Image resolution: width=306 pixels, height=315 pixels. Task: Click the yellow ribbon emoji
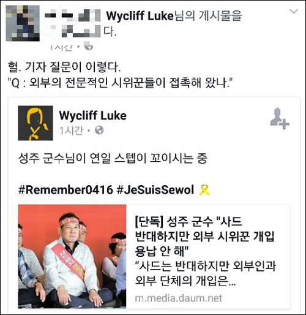(x=204, y=190)
